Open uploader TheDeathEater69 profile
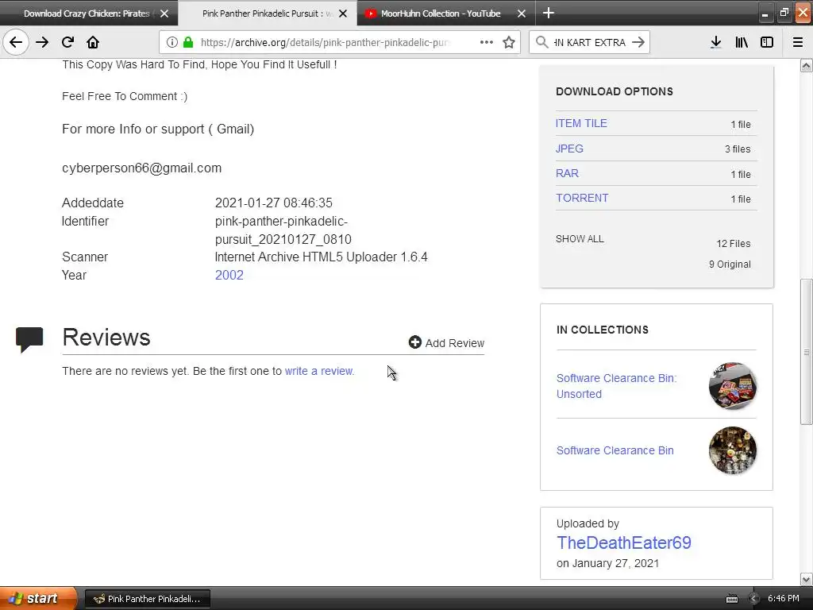813x610 pixels. (624, 542)
